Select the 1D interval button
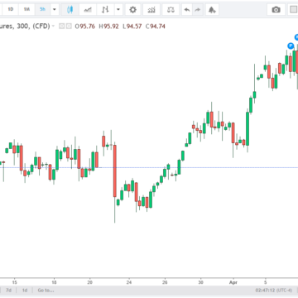 (11, 10)
